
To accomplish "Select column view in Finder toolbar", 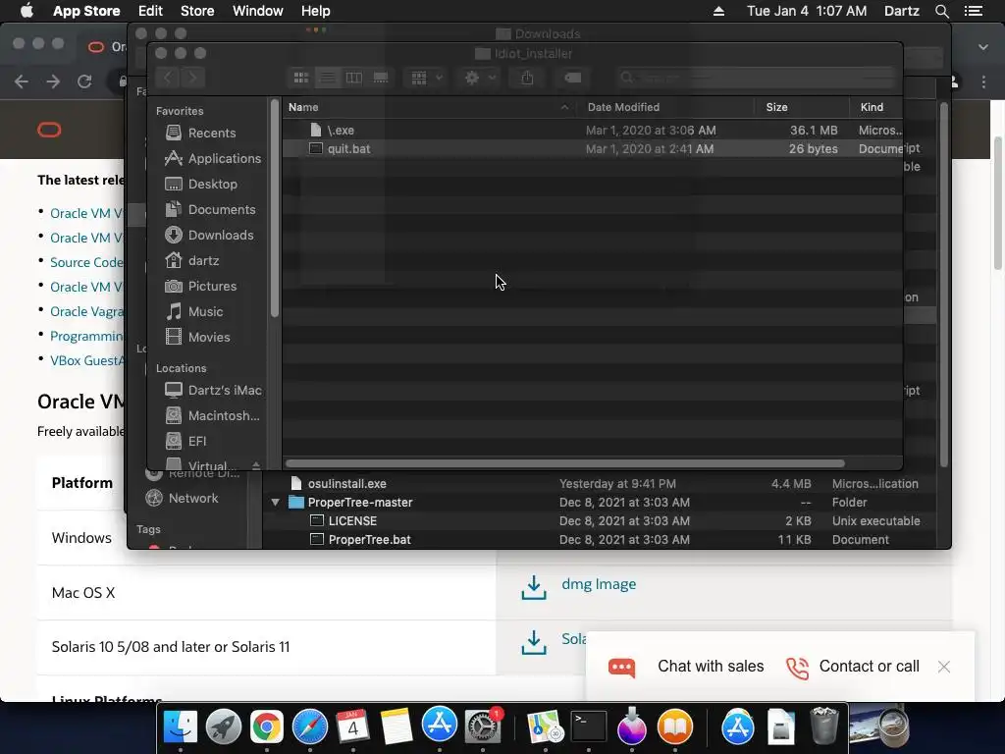I will pyautogui.click(x=353, y=78).
